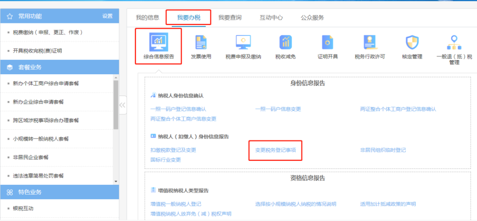The image size is (477, 221).
Task: Open 扣缴税款登记及变更 link
Action: point(173,150)
